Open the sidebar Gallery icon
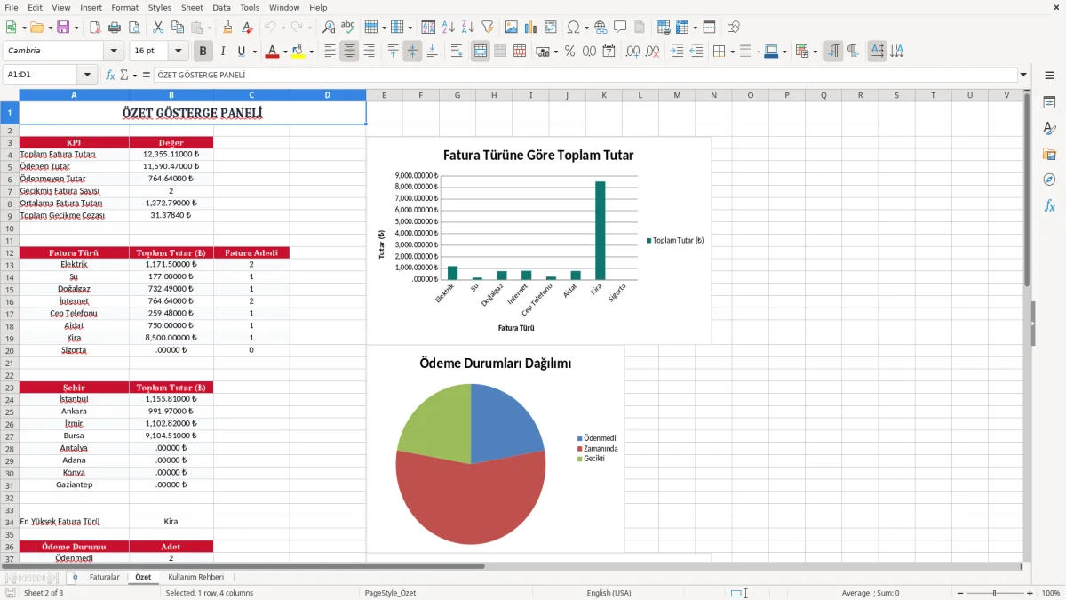The height and width of the screenshot is (600, 1066). [1049, 155]
